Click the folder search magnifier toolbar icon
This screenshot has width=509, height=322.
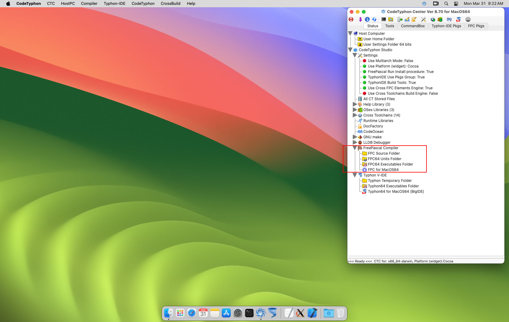(x=391, y=19)
